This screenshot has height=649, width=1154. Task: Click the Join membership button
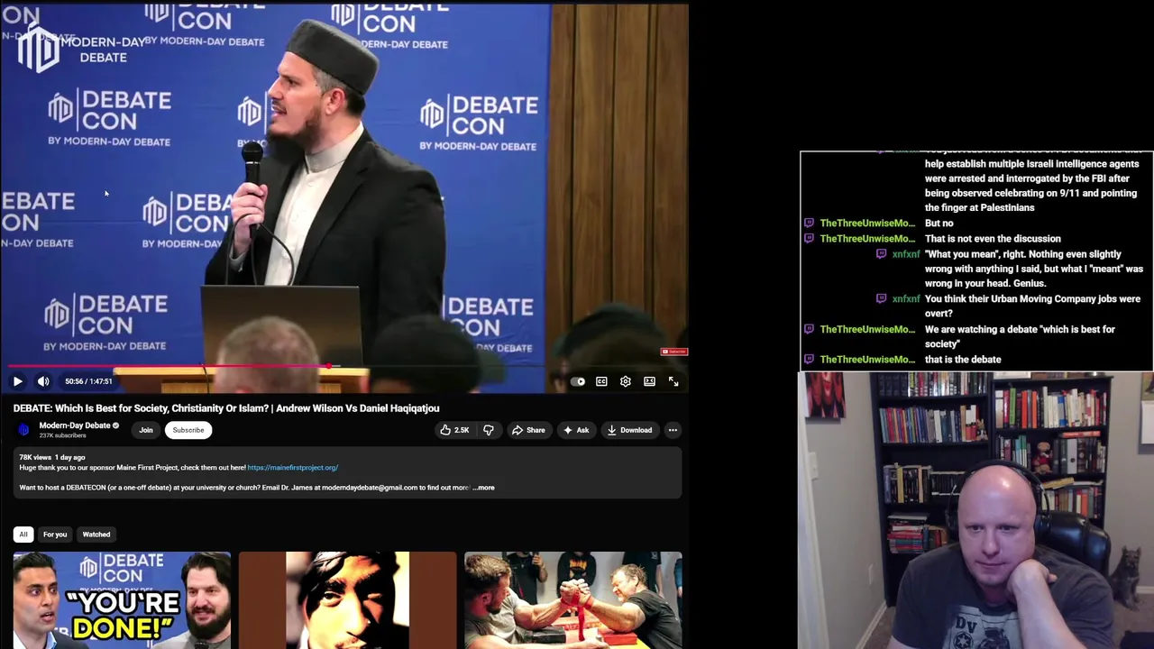(x=146, y=430)
